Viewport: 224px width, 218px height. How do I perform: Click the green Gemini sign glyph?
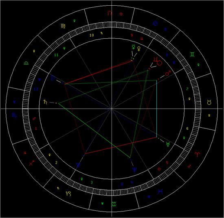(x=192, y=54)
